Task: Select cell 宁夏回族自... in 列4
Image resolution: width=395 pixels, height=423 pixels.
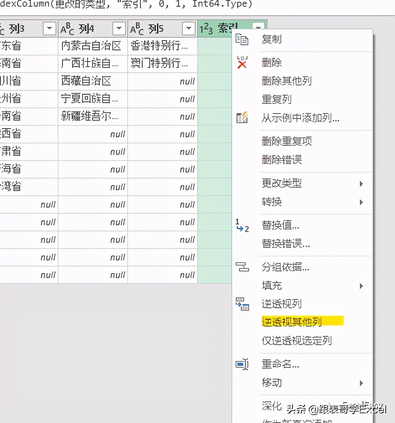Action: [93, 99]
